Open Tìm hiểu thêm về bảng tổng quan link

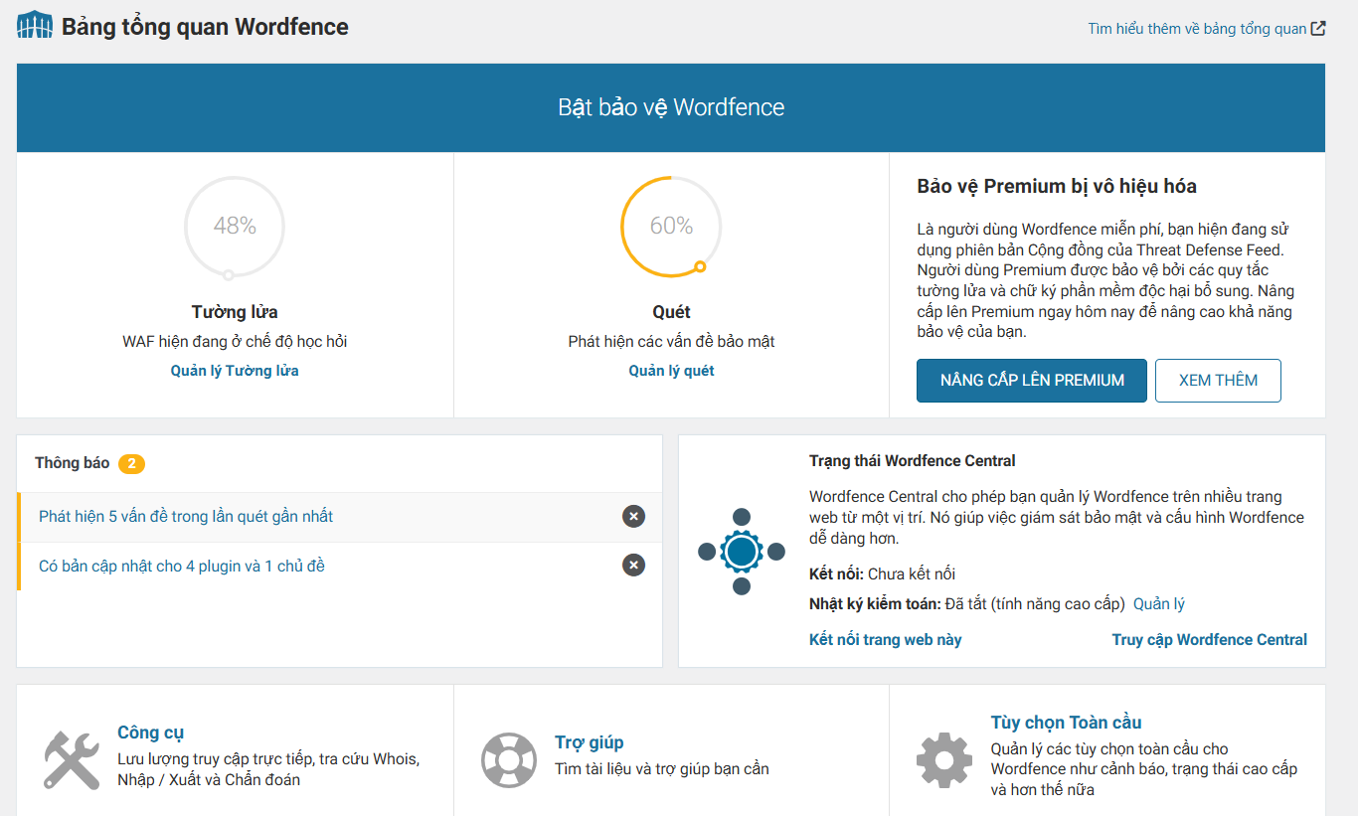click(1197, 28)
